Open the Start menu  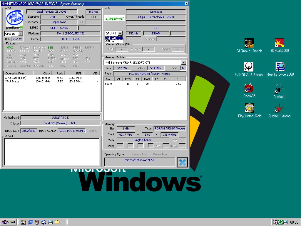pyautogui.click(x=9, y=222)
